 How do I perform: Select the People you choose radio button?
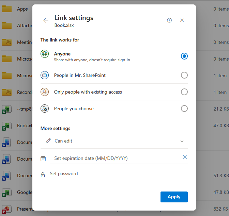tap(184, 109)
